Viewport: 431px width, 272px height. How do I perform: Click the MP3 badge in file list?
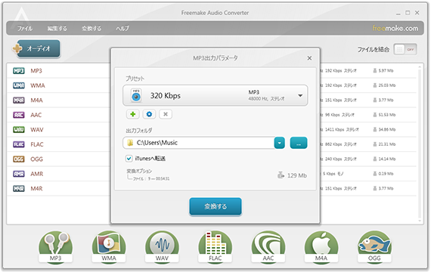pyautogui.click(x=19, y=71)
